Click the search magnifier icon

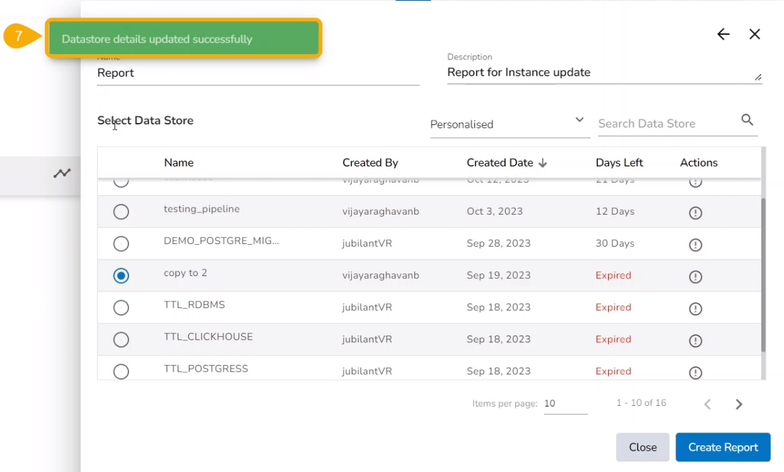pyautogui.click(x=747, y=120)
